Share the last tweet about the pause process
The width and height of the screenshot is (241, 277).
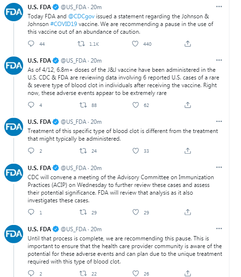(187, 273)
